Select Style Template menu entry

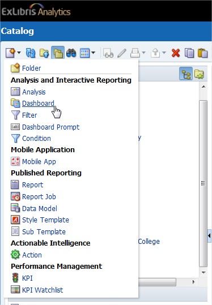point(45,220)
